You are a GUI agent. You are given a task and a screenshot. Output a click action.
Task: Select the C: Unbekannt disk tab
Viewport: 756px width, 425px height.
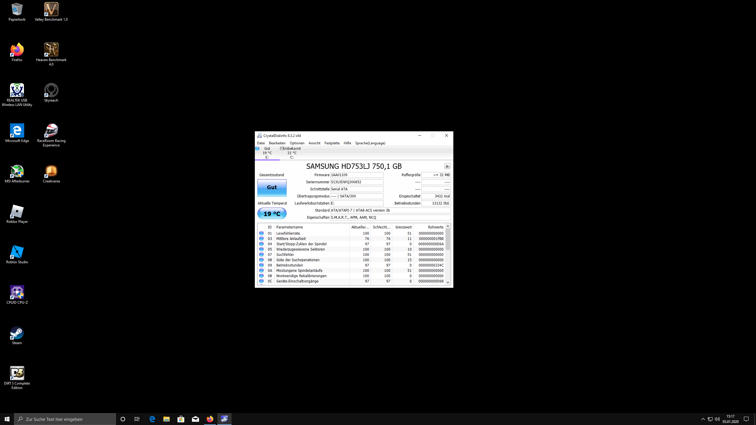[292, 153]
